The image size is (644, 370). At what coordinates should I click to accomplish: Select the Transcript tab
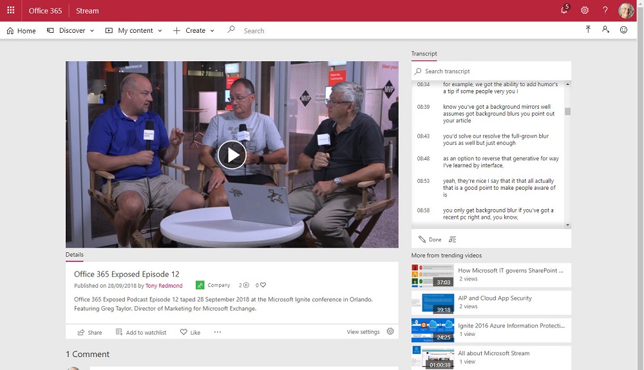pyautogui.click(x=424, y=53)
